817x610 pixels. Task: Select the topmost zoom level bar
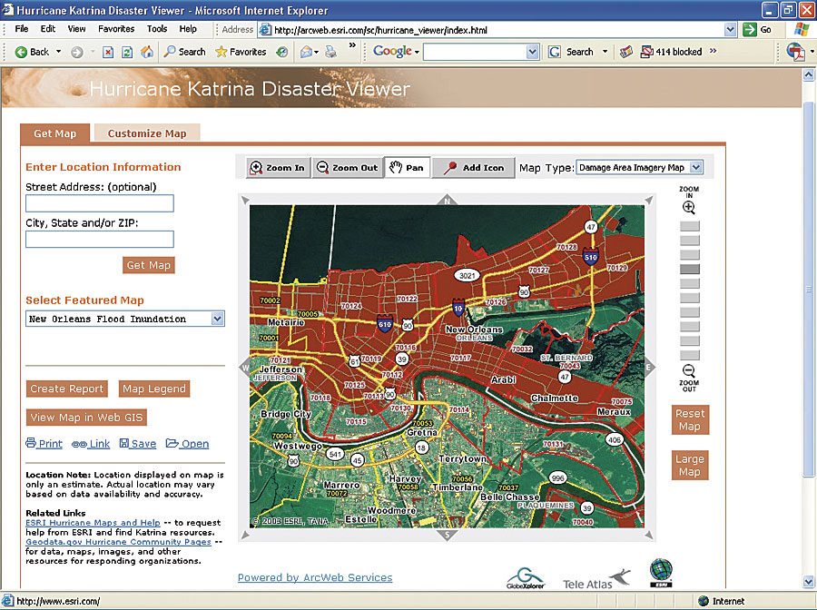[690, 226]
